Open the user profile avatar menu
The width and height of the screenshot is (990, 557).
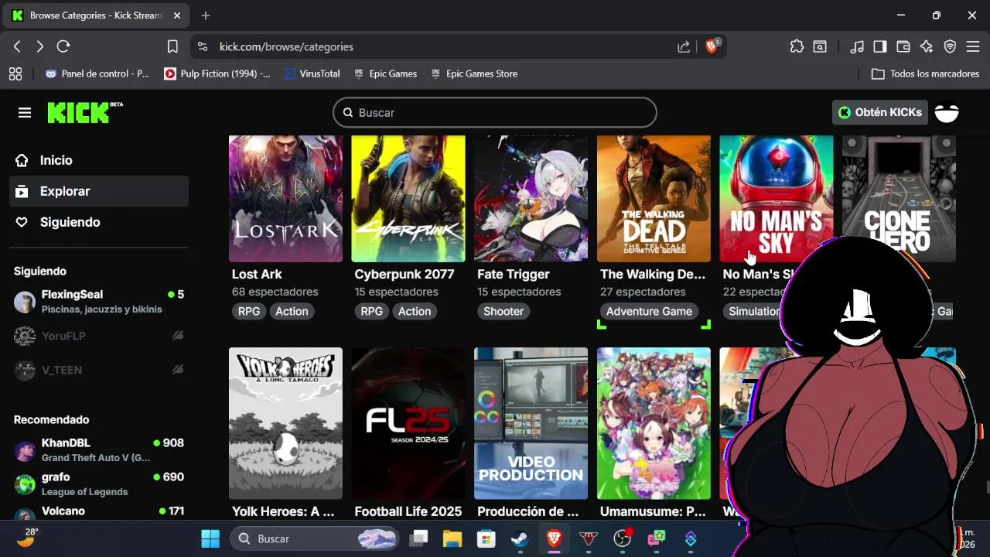point(947,112)
